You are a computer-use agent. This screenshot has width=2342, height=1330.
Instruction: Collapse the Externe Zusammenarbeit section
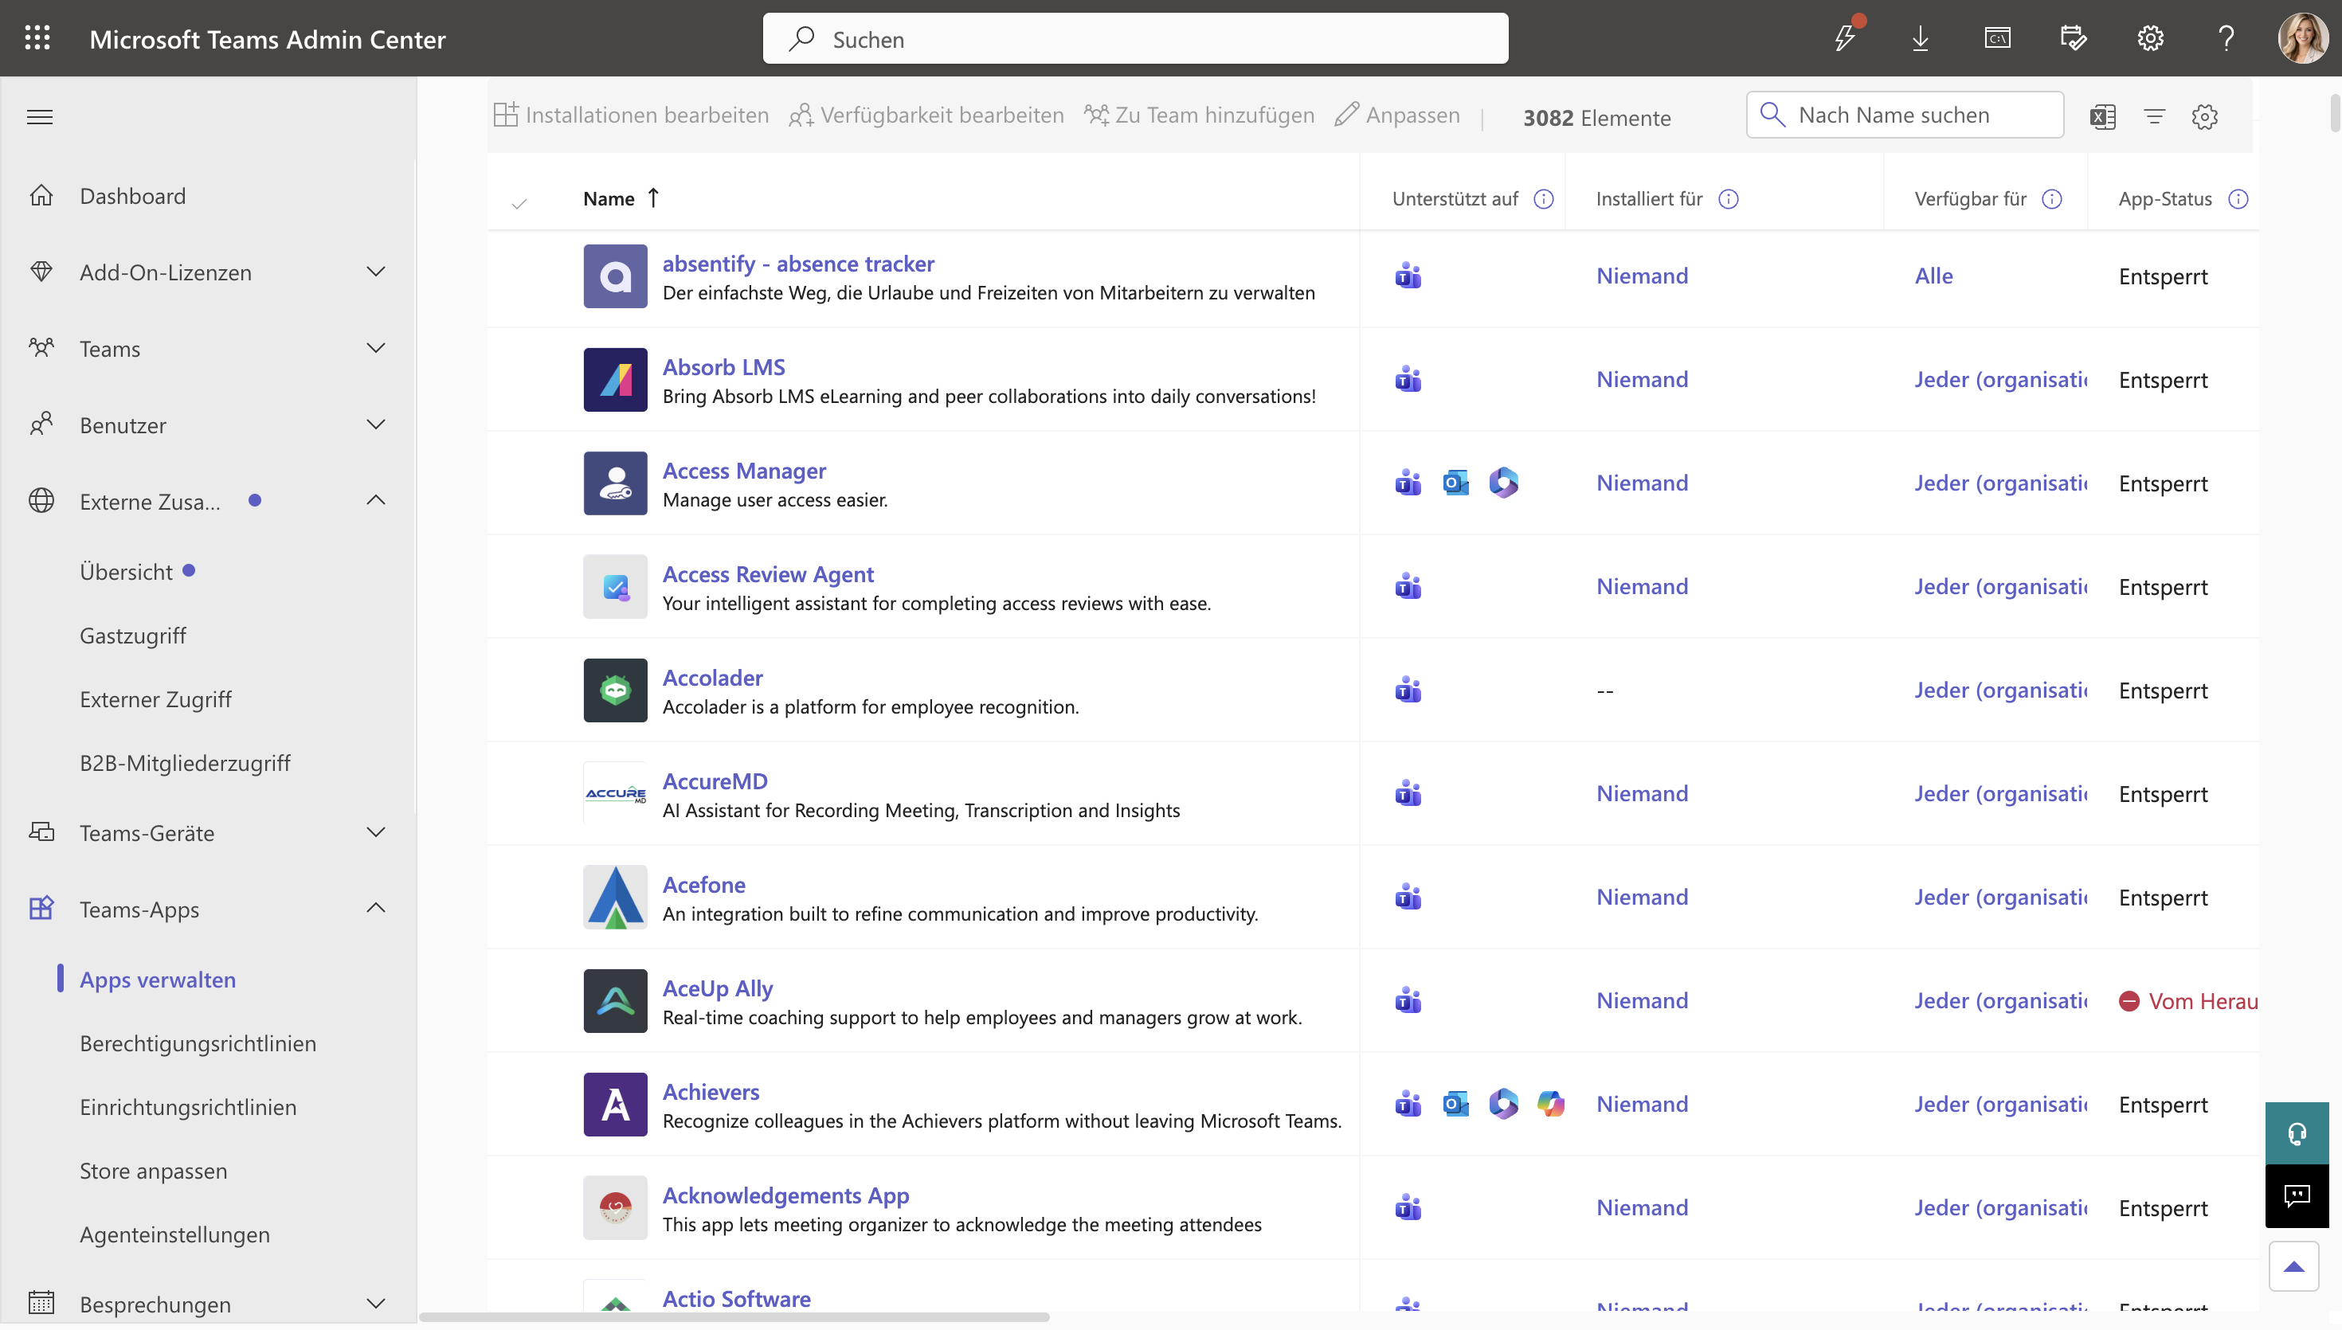tap(375, 499)
